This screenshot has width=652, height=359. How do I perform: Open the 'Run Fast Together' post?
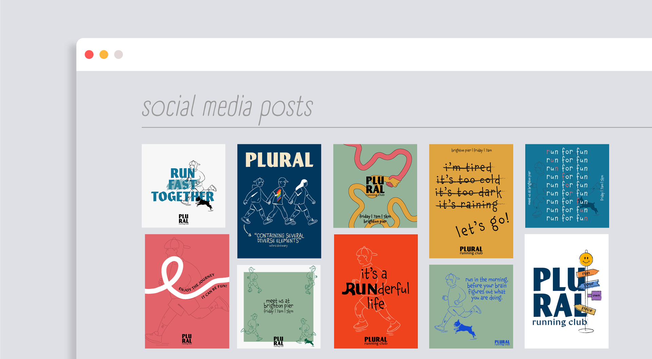point(183,186)
